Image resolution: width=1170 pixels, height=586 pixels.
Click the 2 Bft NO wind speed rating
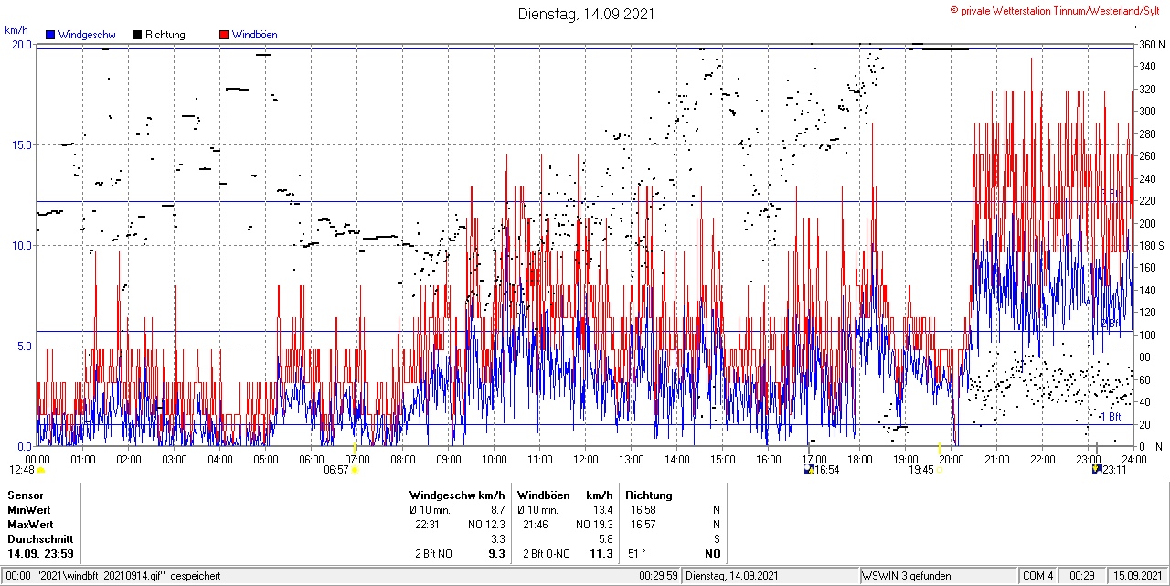pyautogui.click(x=432, y=554)
